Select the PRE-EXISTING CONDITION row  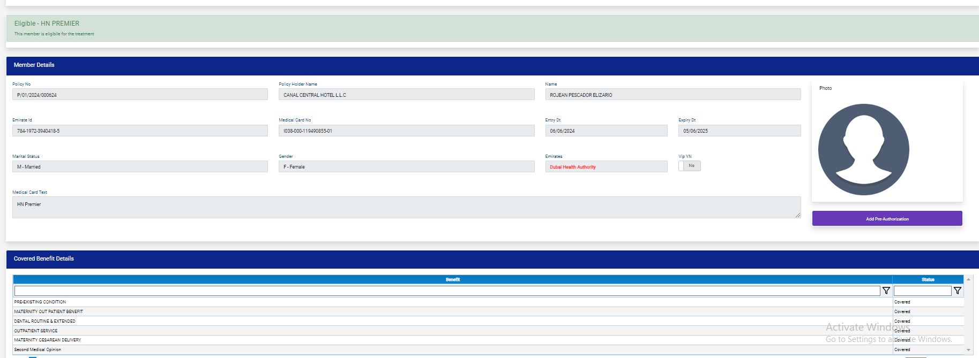[x=489, y=302]
